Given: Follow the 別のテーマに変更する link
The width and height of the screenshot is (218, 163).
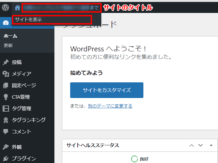Looking at the screenshot, I should (110, 106).
